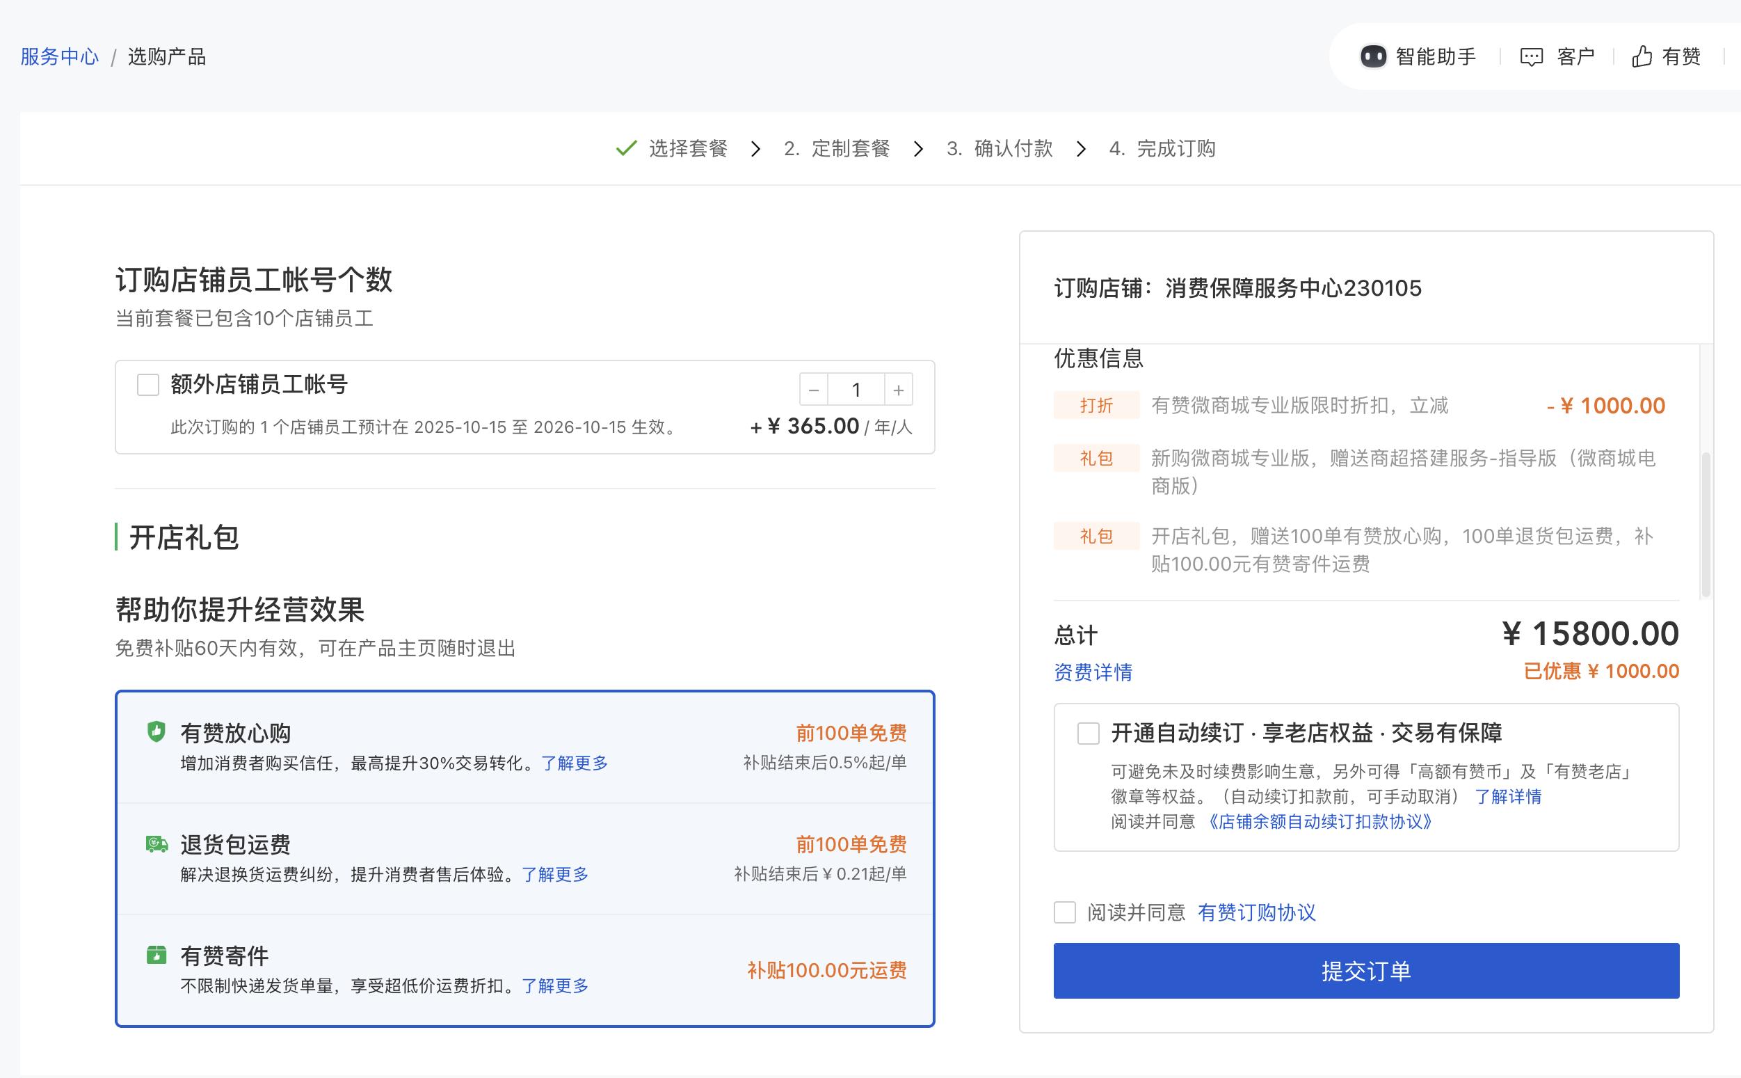Viewport: 1741px width, 1078px height.
Task: Decrease employee account quantity with minus
Action: pyautogui.click(x=814, y=390)
